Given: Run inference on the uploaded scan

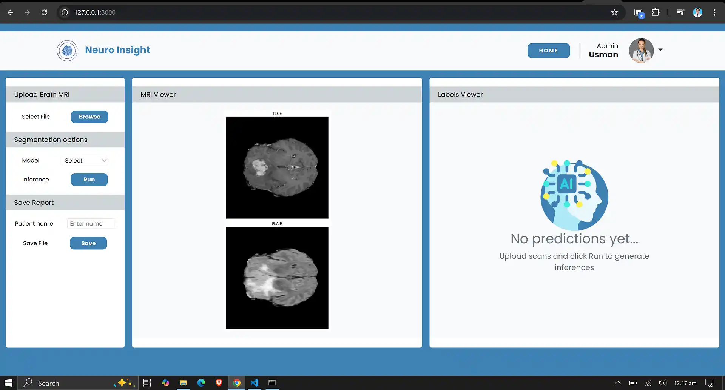Looking at the screenshot, I should point(89,179).
